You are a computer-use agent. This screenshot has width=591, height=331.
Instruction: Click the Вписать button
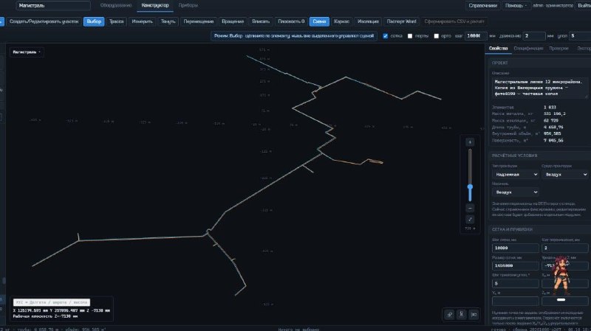261,21
